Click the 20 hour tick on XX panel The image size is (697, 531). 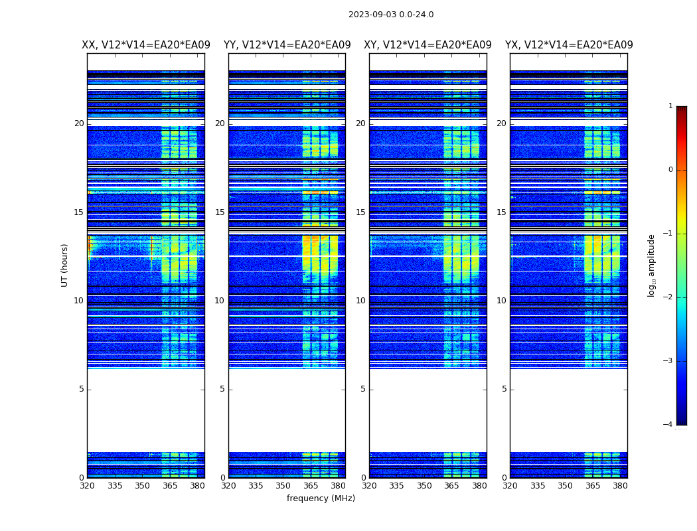pos(79,123)
